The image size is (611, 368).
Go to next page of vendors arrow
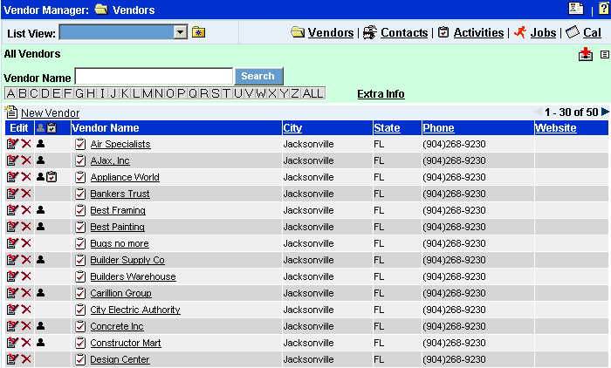point(605,112)
